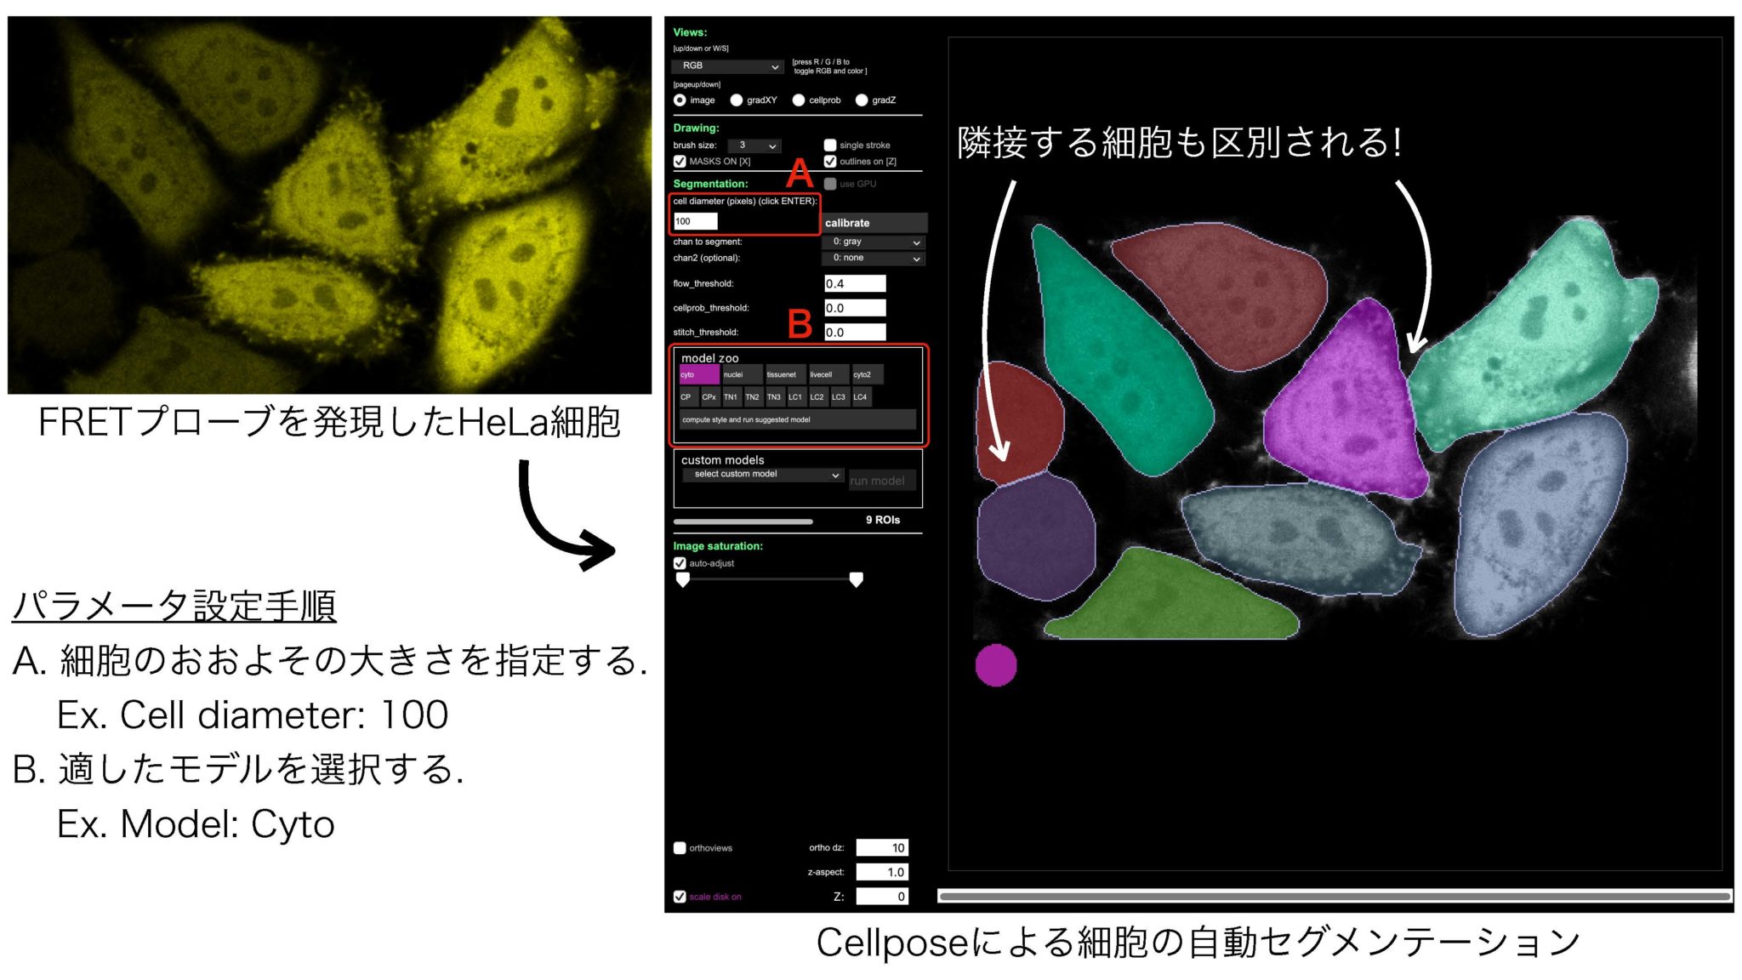Select the cyto2 model in model zoo
1742x980 pixels.
866,374
